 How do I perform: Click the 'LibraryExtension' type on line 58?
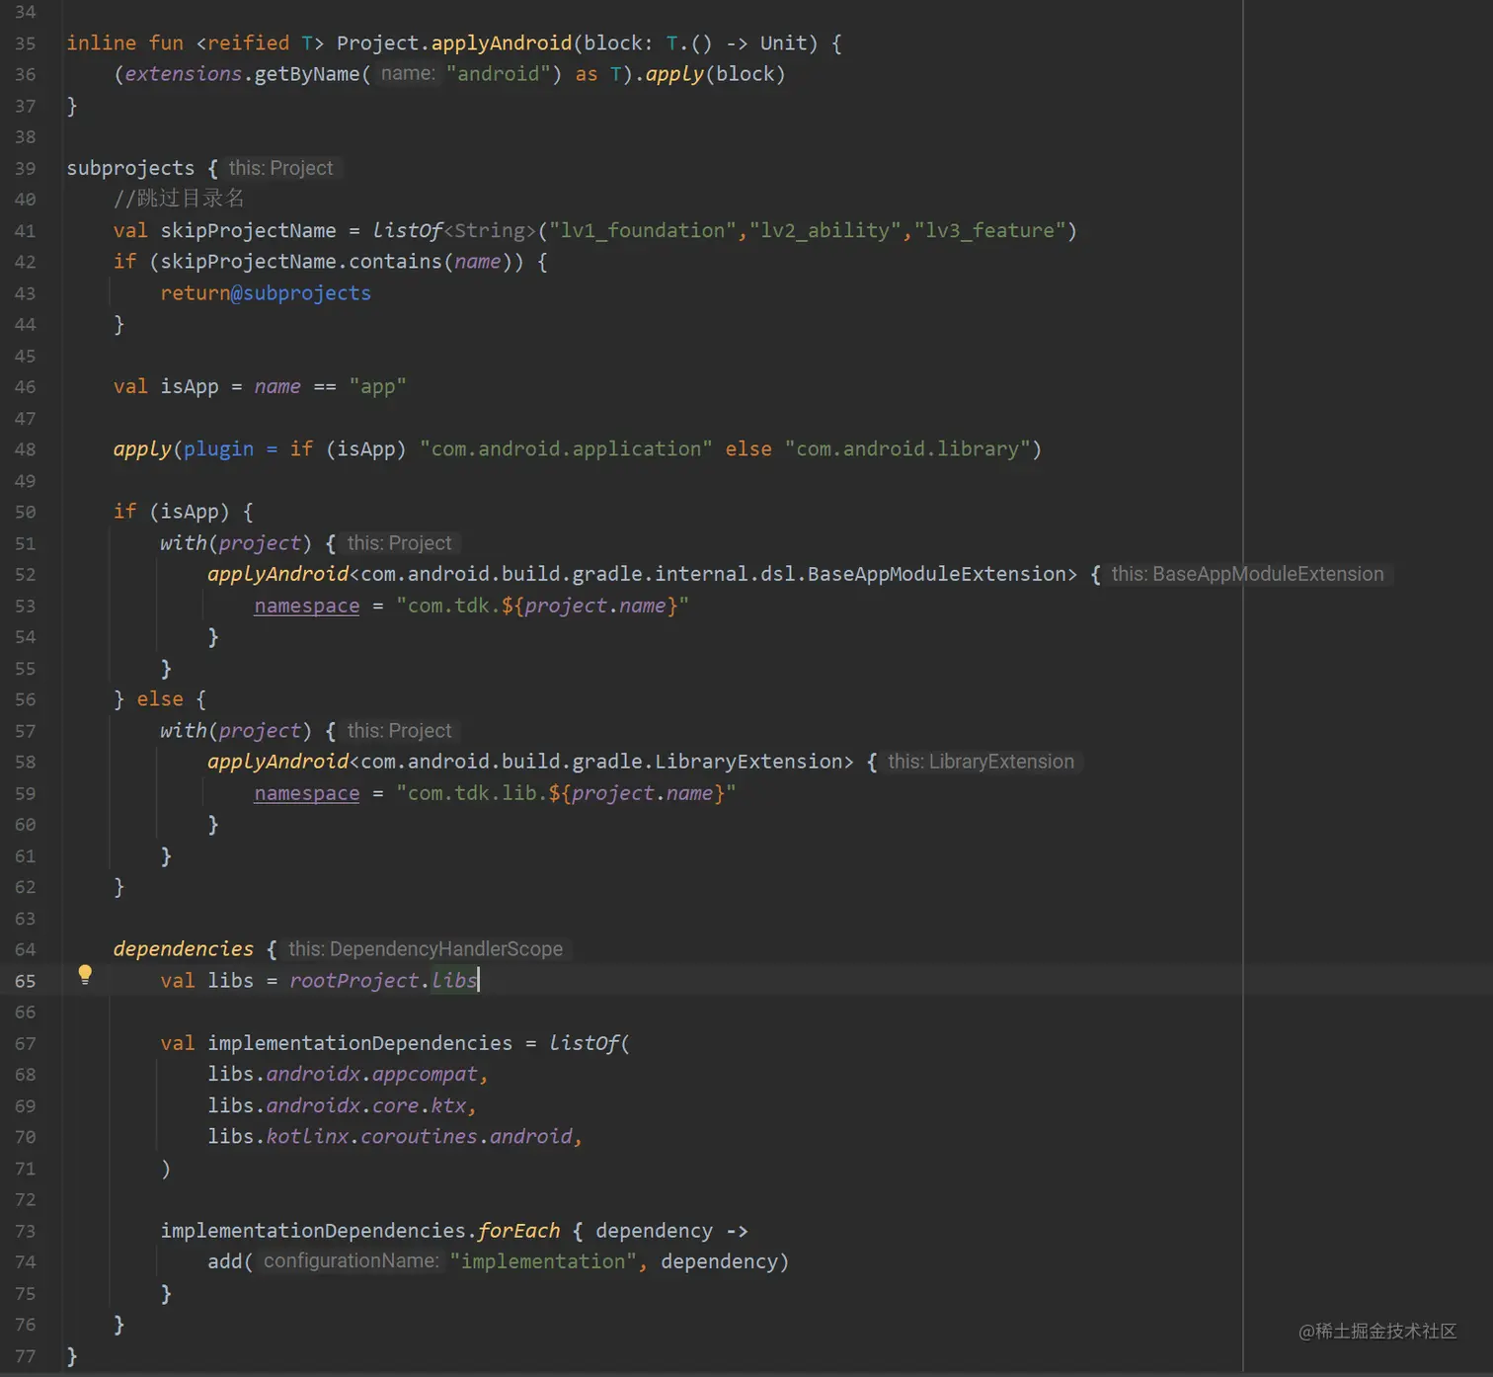748,763
